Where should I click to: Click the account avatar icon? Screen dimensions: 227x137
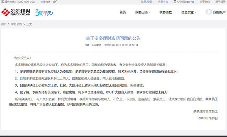[x=209, y=12]
